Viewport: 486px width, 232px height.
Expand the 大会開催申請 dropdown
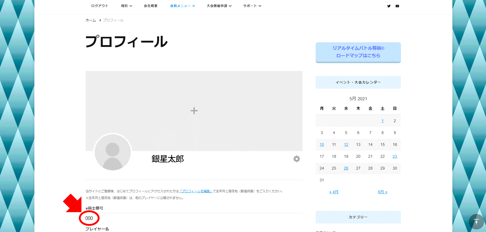(219, 6)
